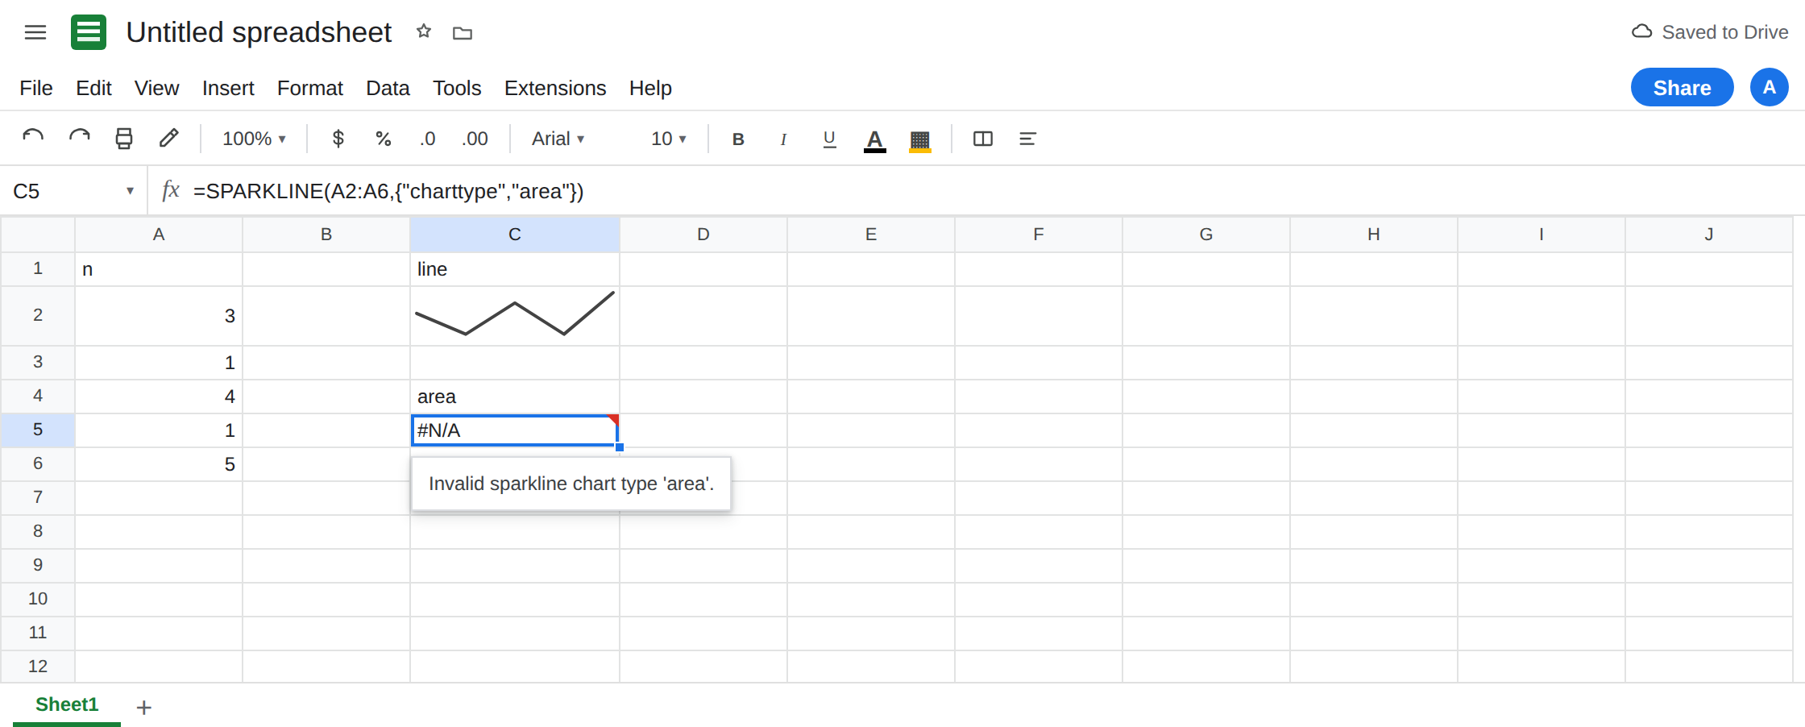The width and height of the screenshot is (1805, 727).
Task: Print the spreadsheet
Action: click(124, 139)
